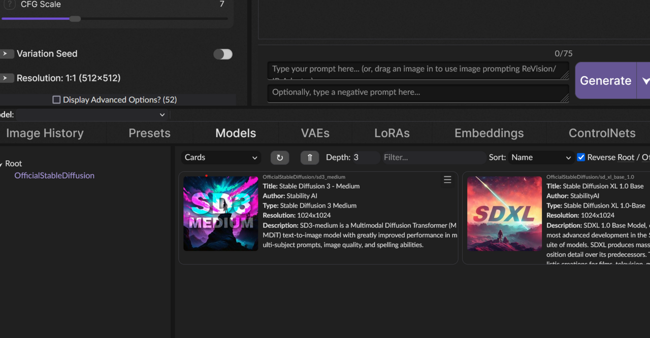Click the Stable Diffusion XL 1.0 Base title text
Image resolution: width=650 pixels, height=338 pixels.
click(603, 186)
